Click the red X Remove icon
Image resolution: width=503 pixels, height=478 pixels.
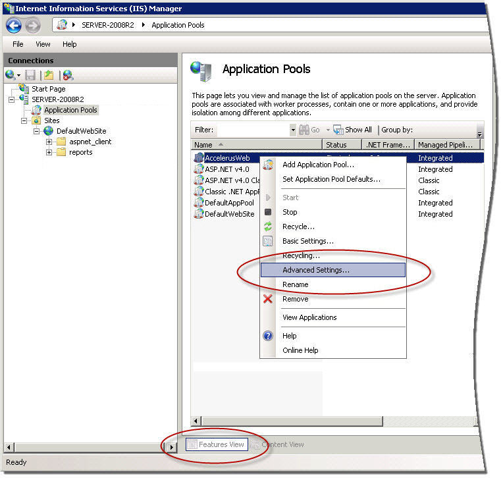(x=268, y=299)
